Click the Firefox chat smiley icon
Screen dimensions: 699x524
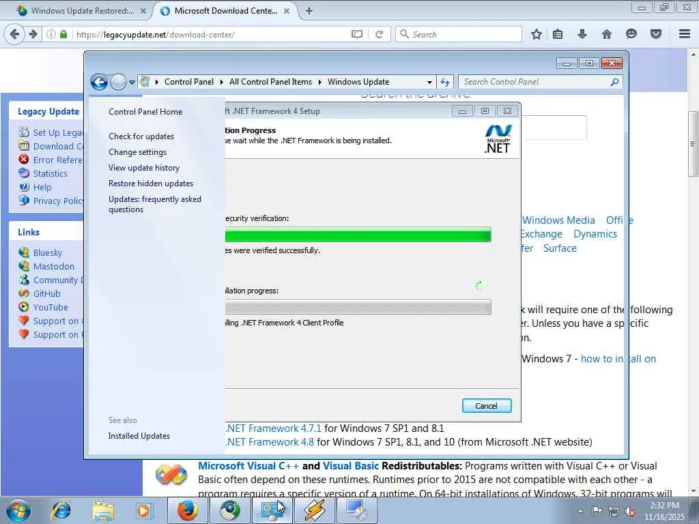click(631, 34)
